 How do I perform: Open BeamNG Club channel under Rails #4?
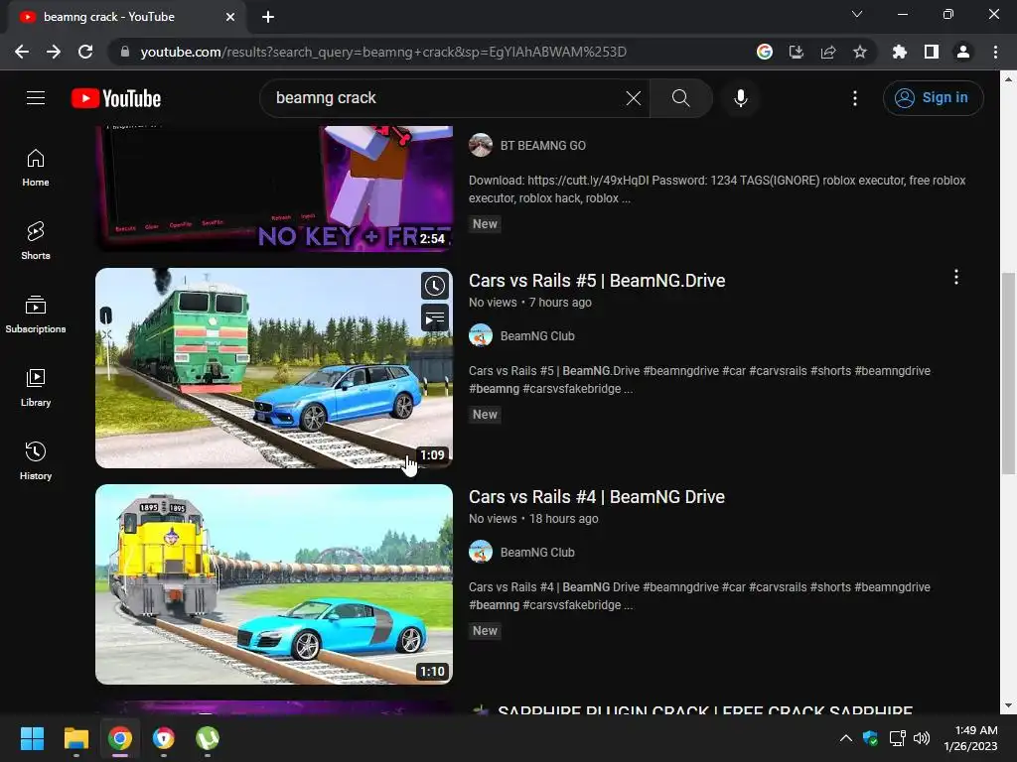[537, 553]
